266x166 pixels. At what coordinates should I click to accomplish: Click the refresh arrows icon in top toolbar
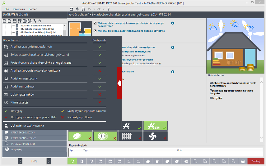click(77, 9)
